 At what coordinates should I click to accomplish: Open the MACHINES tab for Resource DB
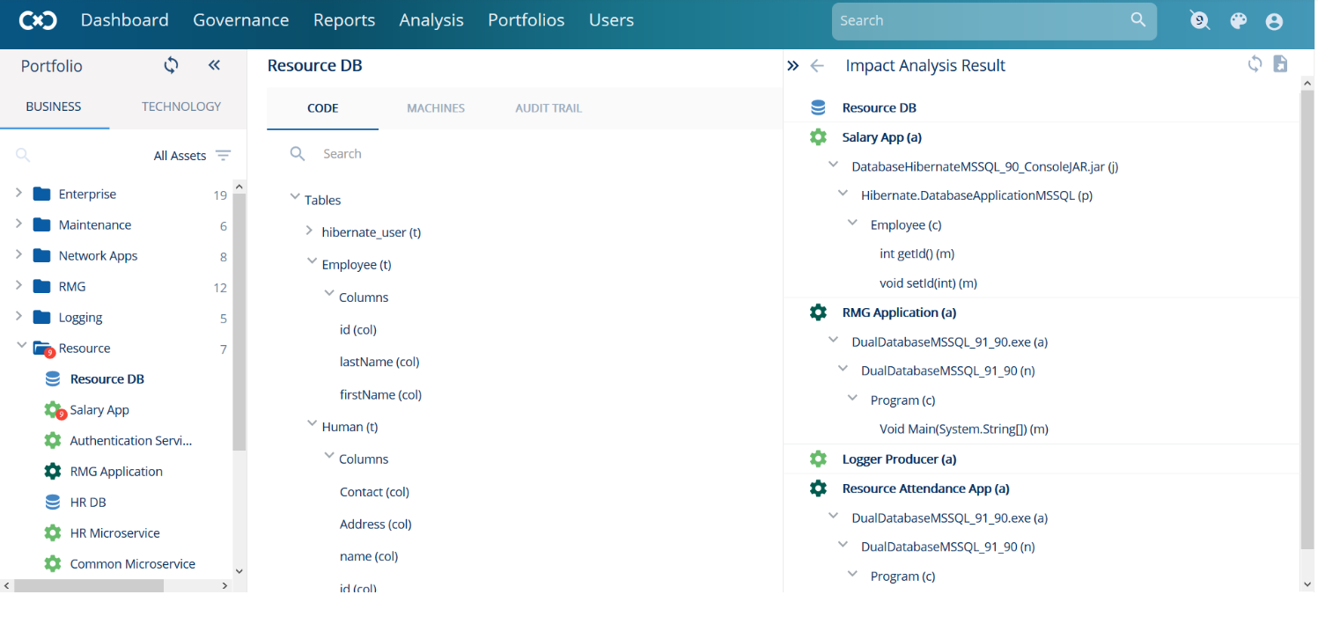[x=436, y=107]
